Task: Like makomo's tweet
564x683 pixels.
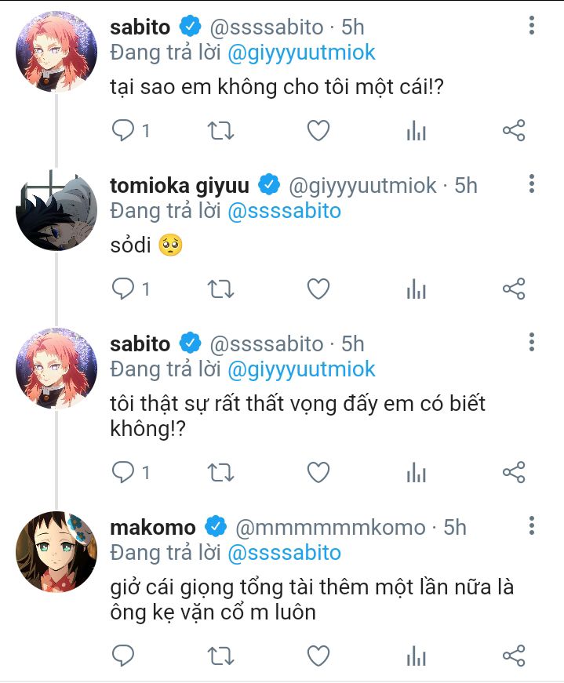Action: pos(318,656)
